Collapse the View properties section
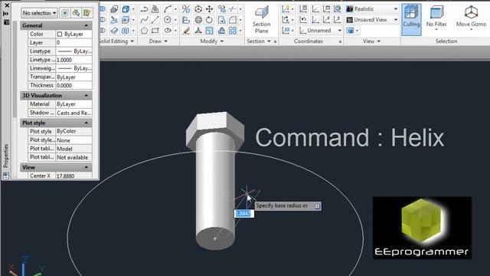This screenshot has width=490, height=276. click(x=87, y=167)
